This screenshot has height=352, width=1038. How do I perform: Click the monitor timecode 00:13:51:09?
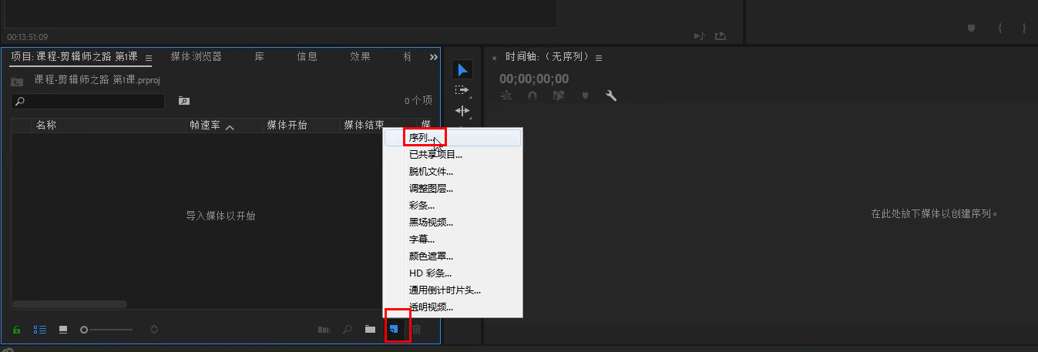point(28,37)
